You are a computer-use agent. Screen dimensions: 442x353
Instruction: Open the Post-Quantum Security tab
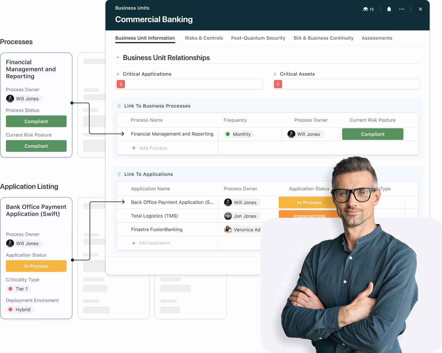[x=258, y=38]
